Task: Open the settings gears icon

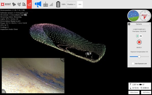Action: click(x=14, y=4)
